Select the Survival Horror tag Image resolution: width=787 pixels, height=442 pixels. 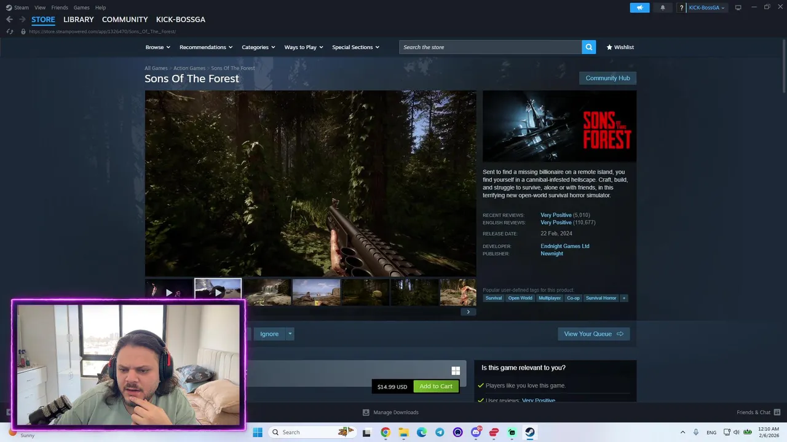[601, 298]
